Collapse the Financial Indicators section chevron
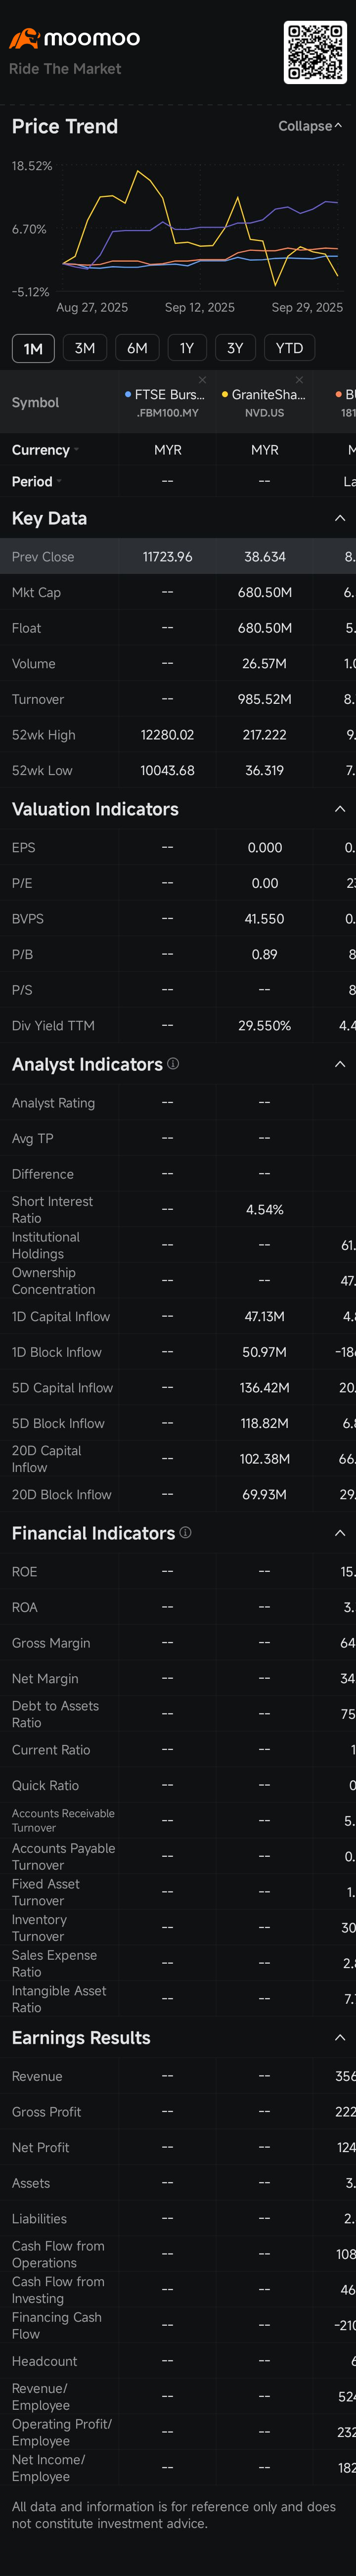The image size is (356, 2576). pos(340,1533)
